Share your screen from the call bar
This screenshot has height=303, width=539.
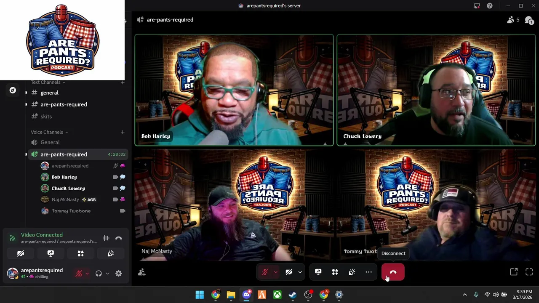318,272
